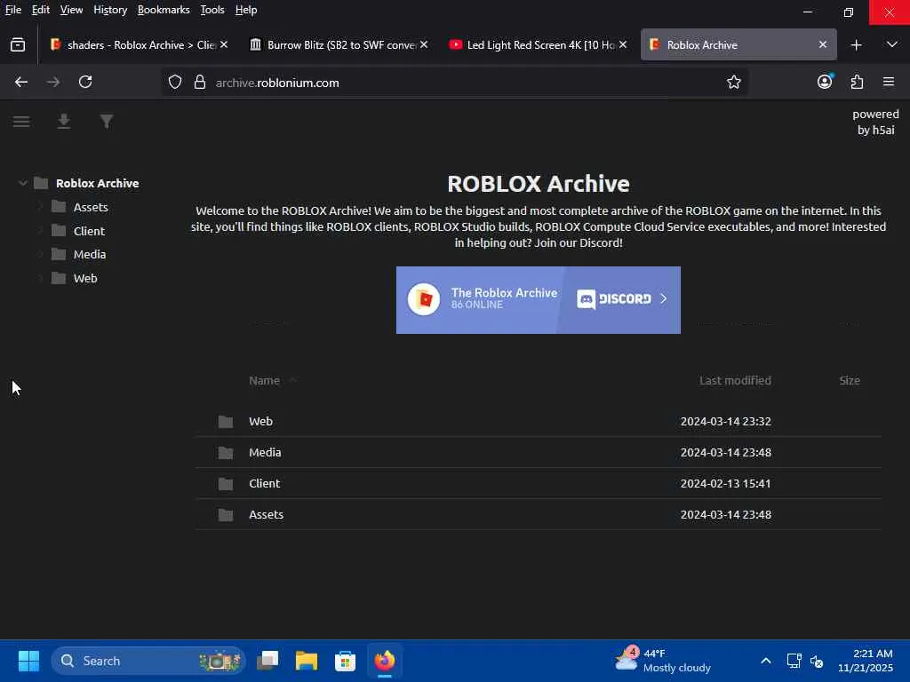Select Assets in the sidebar tree
The image size is (910, 682).
(x=91, y=207)
